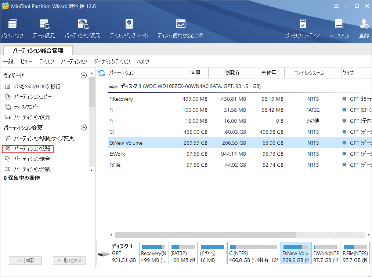This screenshot has width=372, height=277.
Task: Collapse the ウィザード section
Action: (83, 75)
